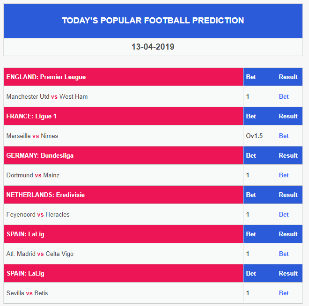Image resolution: width=309 pixels, height=306 pixels.
Task: Click the Atl. Madrid vs Celta Vigo text
Action: (40, 254)
